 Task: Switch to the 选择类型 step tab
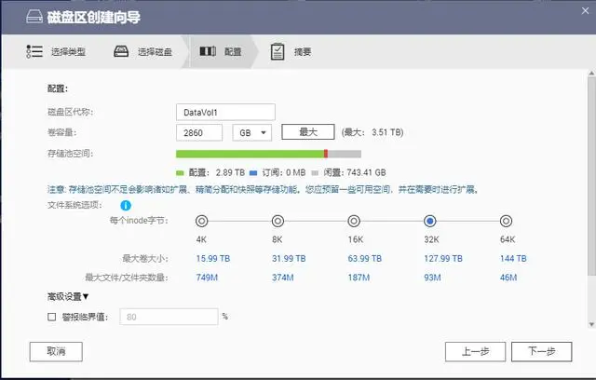pyautogui.click(x=56, y=51)
